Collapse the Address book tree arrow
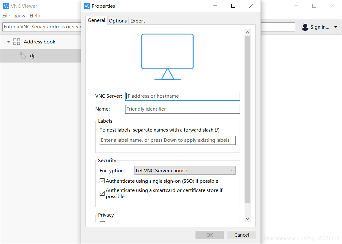Image resolution: width=342 pixels, height=244 pixels. point(9,42)
